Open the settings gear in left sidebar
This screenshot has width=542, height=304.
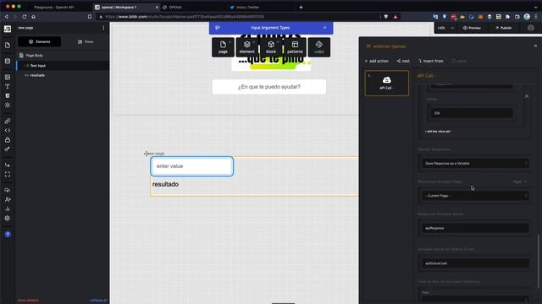(8, 218)
